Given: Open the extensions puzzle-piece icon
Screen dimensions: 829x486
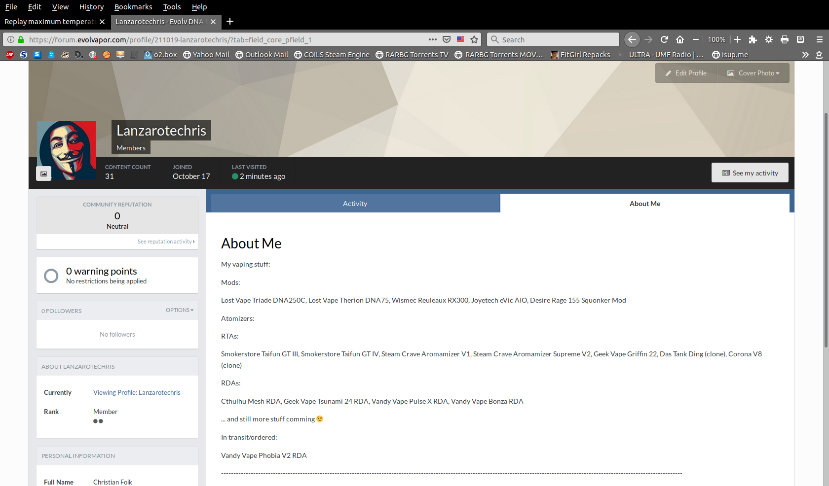Looking at the screenshot, I should (x=753, y=39).
